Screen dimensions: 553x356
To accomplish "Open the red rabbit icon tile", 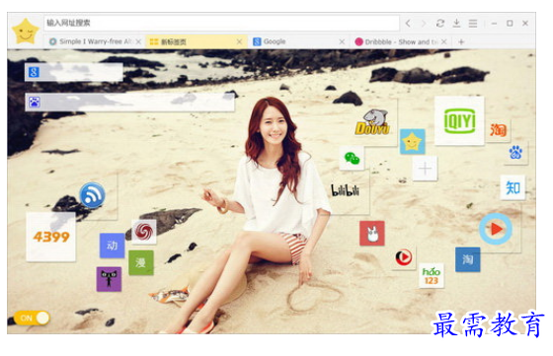I will coord(372,233).
